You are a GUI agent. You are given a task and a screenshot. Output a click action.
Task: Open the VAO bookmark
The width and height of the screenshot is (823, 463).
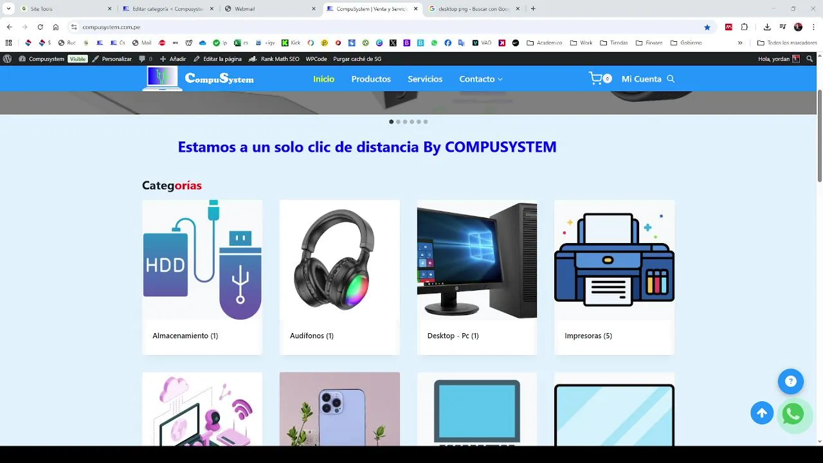482,42
